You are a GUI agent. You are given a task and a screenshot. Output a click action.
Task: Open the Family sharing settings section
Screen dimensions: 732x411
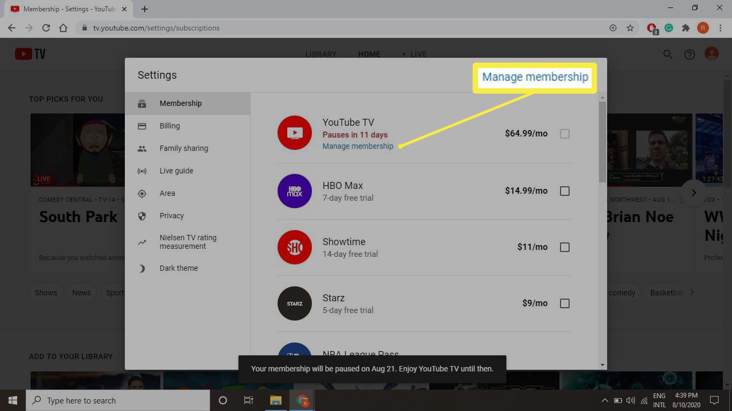pyautogui.click(x=188, y=148)
